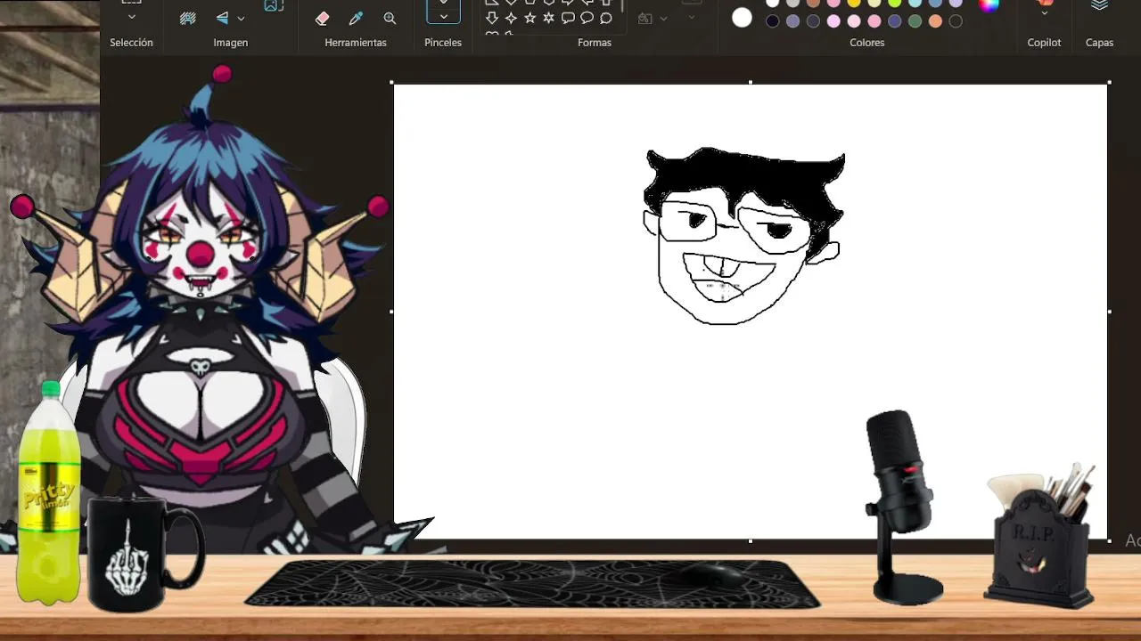Choose the dark slate gray color swatch

pos(814,21)
